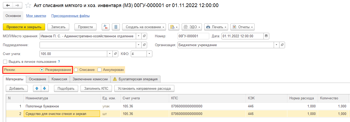Go back with the left arrow button
The image size is (350, 122).
(x=8, y=5)
